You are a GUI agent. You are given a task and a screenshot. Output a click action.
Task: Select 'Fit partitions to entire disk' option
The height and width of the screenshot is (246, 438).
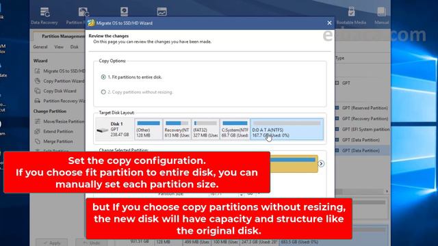click(x=103, y=77)
